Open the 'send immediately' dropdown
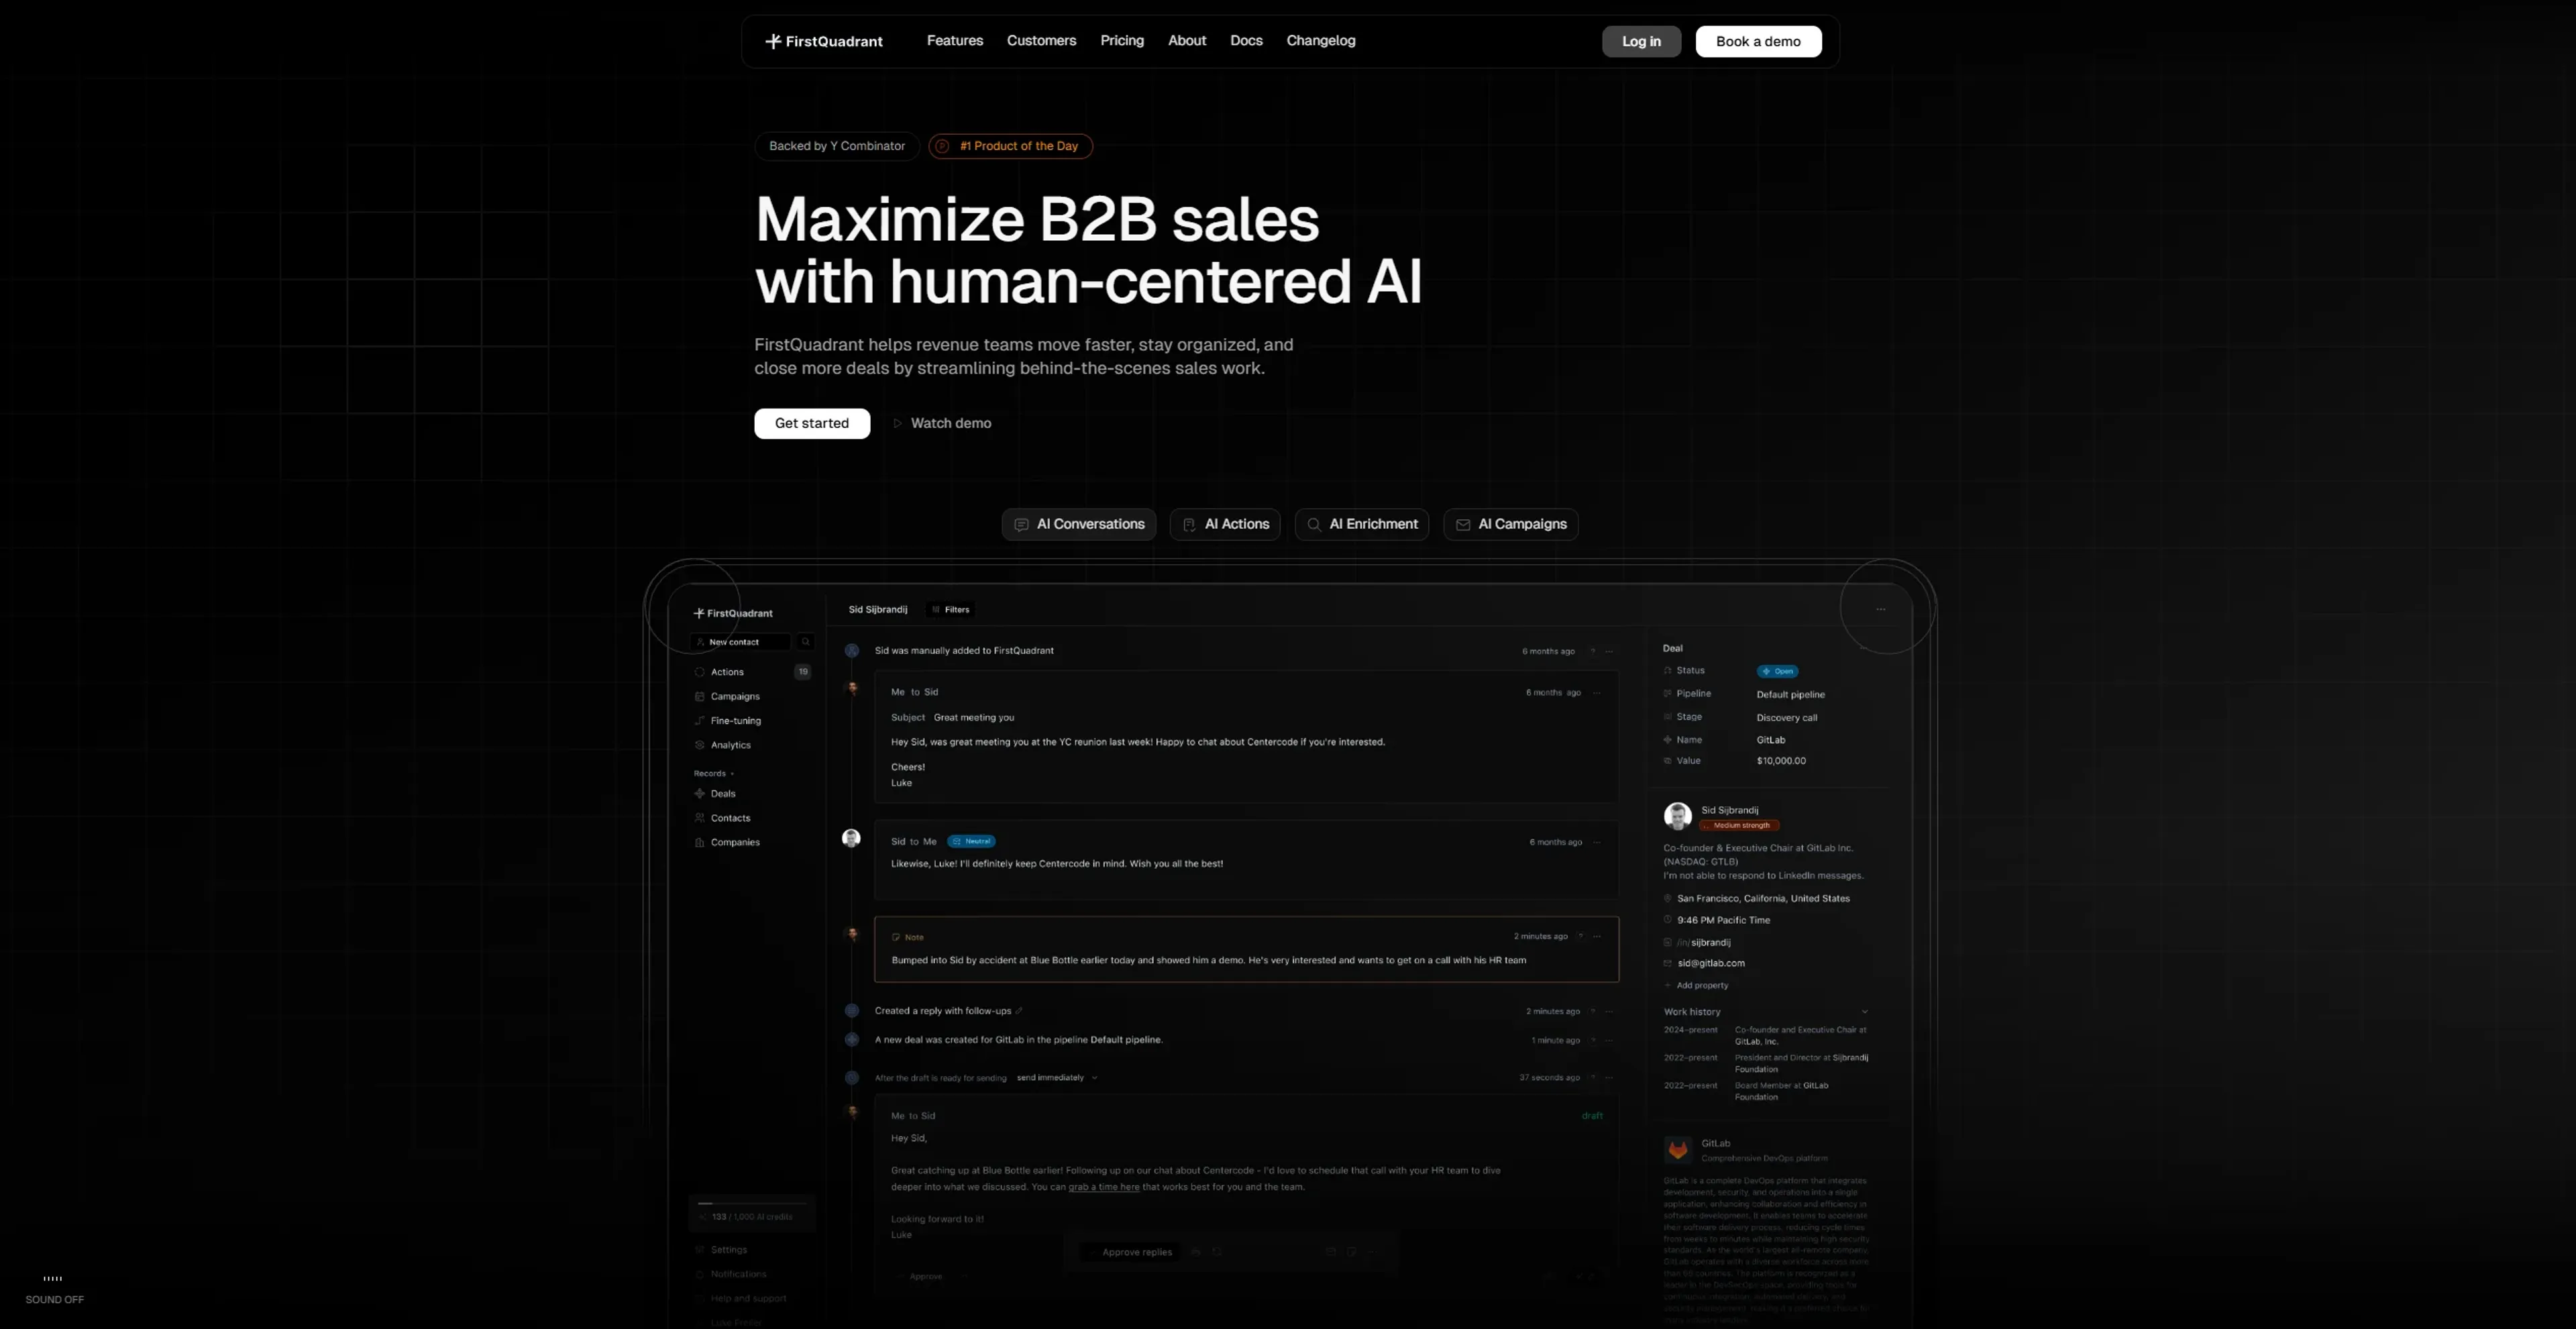This screenshot has width=2576, height=1329. coord(1057,1077)
